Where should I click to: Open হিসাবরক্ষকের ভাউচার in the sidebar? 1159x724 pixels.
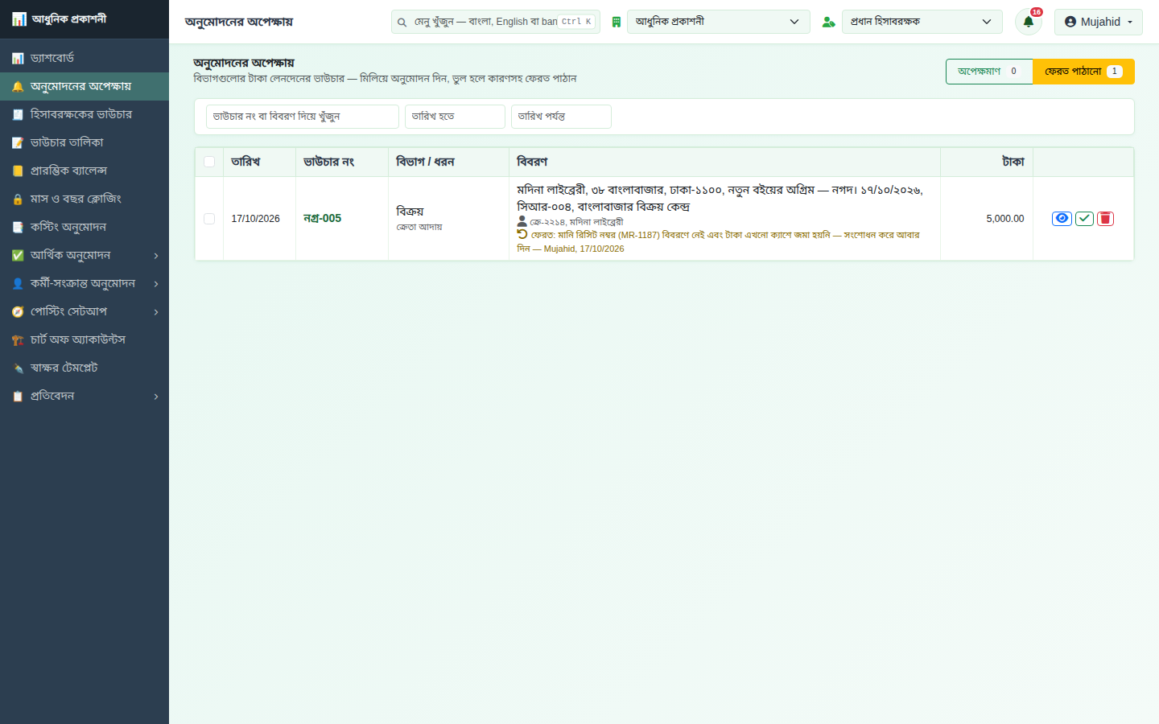85,114
